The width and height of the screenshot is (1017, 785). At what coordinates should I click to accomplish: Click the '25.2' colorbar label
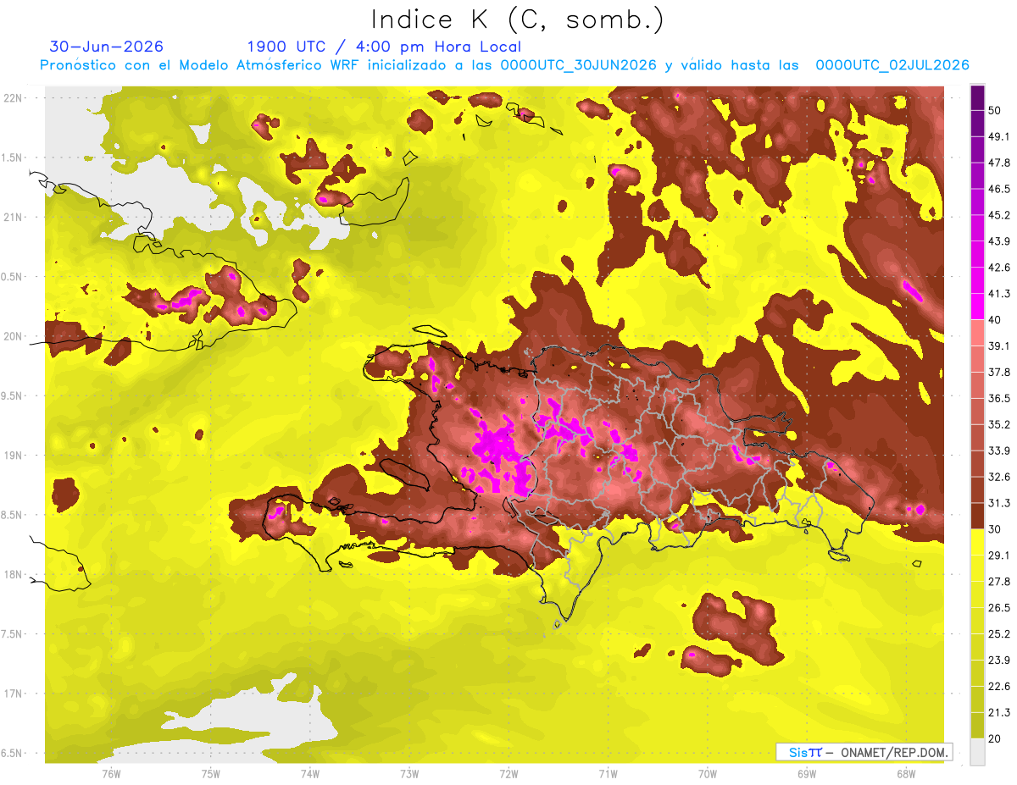coord(999,634)
